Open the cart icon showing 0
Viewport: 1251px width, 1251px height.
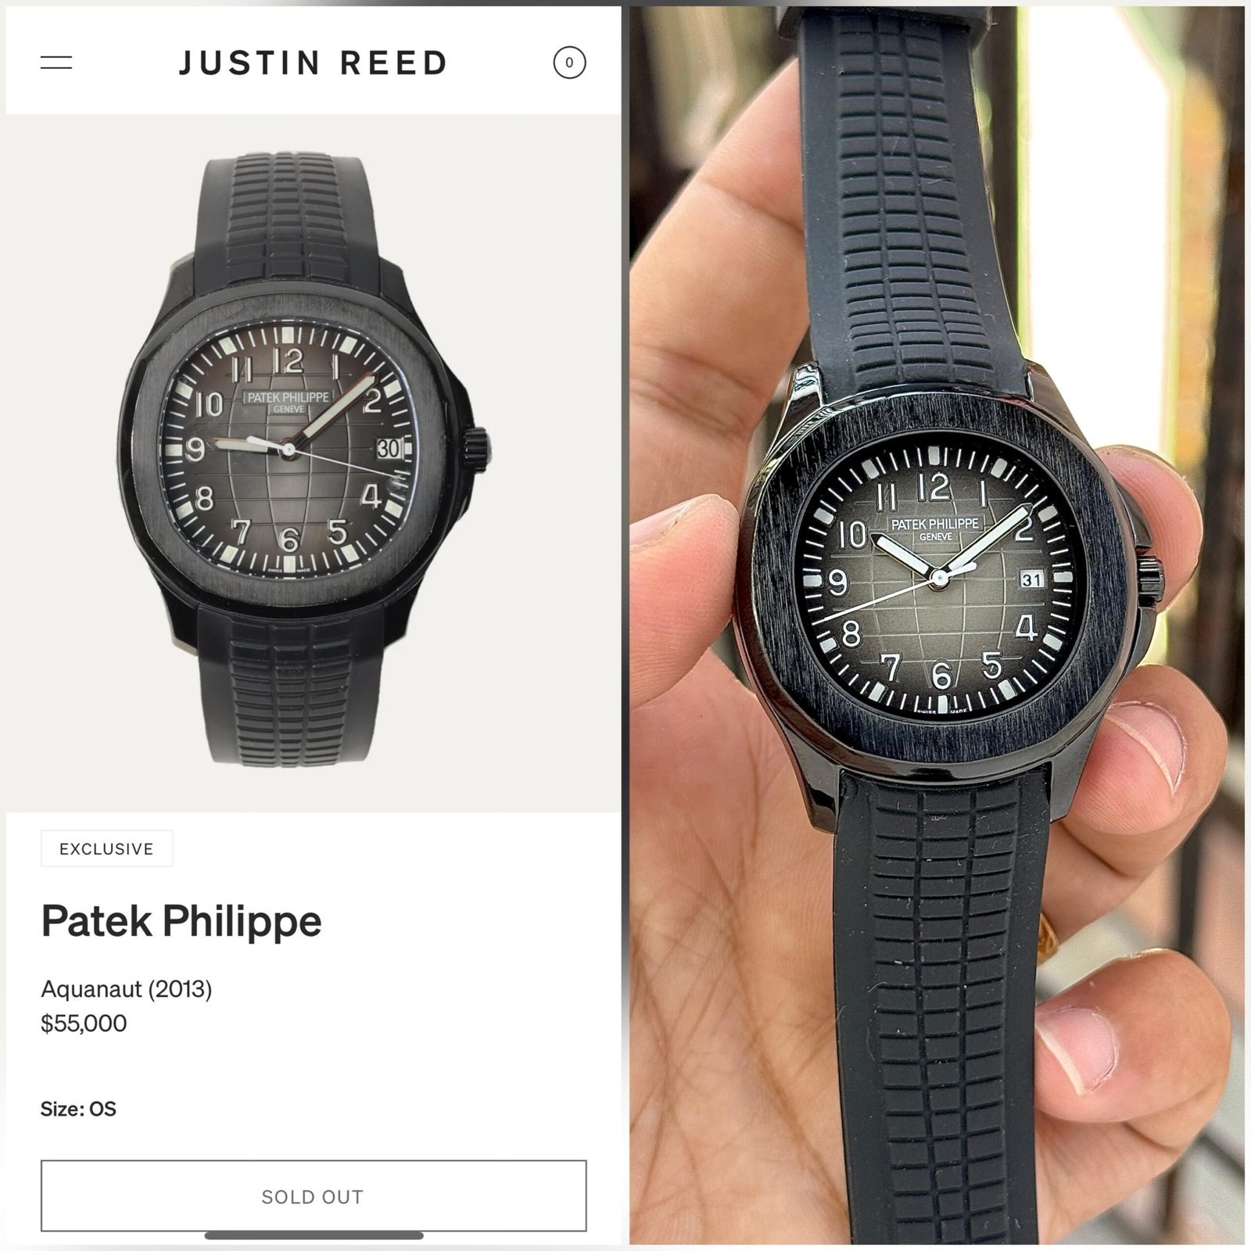pos(569,63)
